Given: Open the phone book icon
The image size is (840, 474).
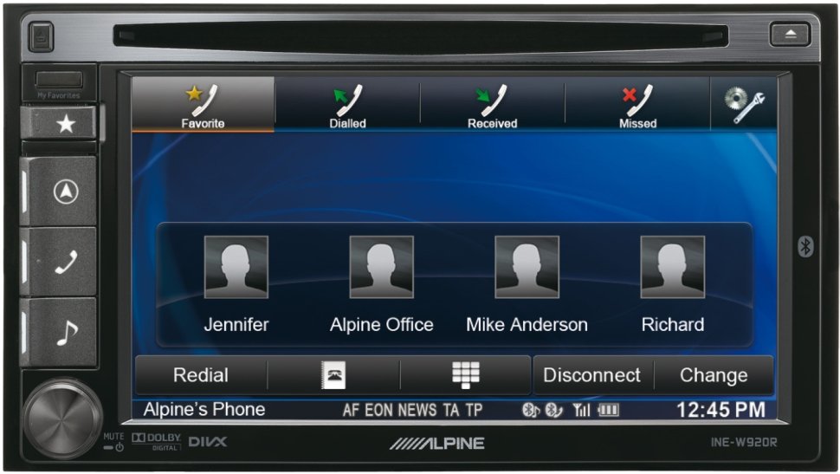Looking at the screenshot, I should pyautogui.click(x=333, y=375).
